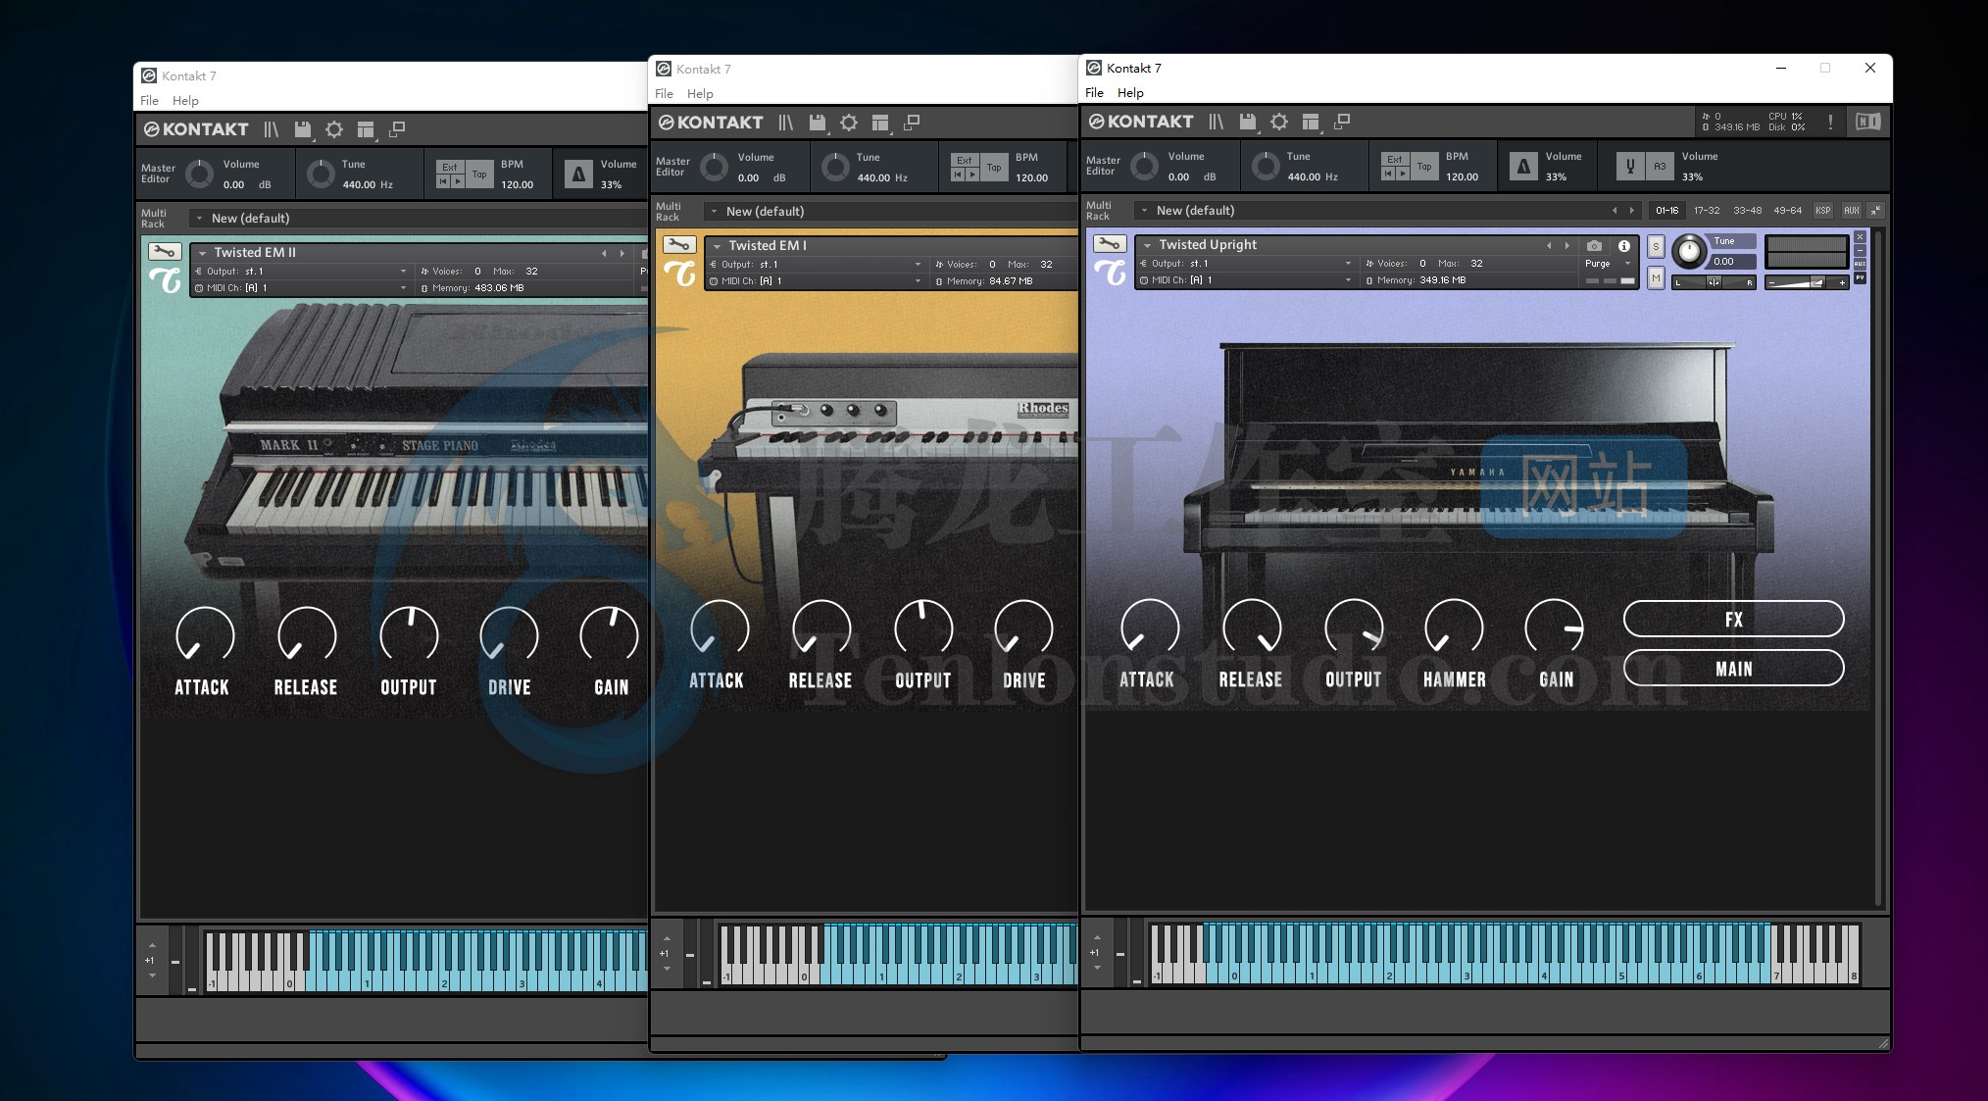
Task: Click Tap tempo in right window
Action: [x=1424, y=167]
